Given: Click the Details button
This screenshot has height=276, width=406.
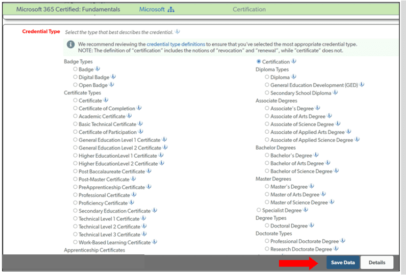Looking at the screenshot, I should (x=378, y=262).
